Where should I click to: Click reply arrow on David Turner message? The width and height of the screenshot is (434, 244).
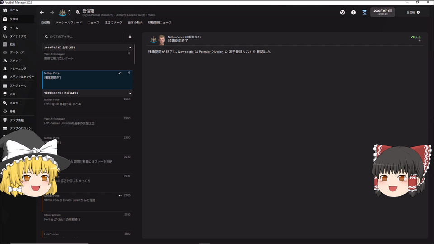click(x=120, y=195)
